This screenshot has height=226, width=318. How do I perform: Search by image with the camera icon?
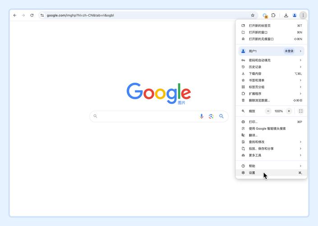[211, 116]
